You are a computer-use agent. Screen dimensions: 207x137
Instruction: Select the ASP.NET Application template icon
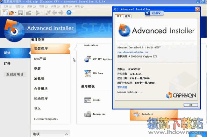click(87, 59)
